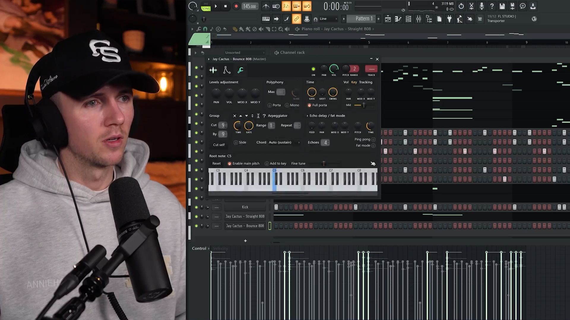Adjust the Mid key tracking slider

pyautogui.click(x=364, y=105)
